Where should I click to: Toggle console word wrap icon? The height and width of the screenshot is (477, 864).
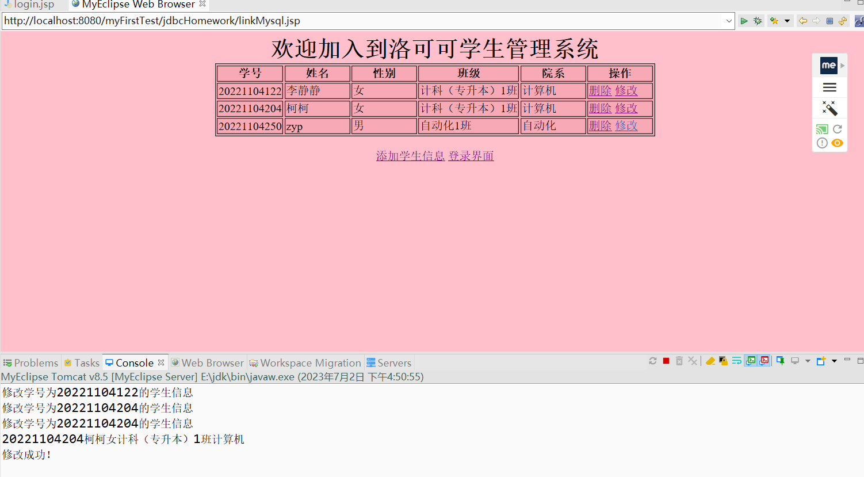point(737,361)
